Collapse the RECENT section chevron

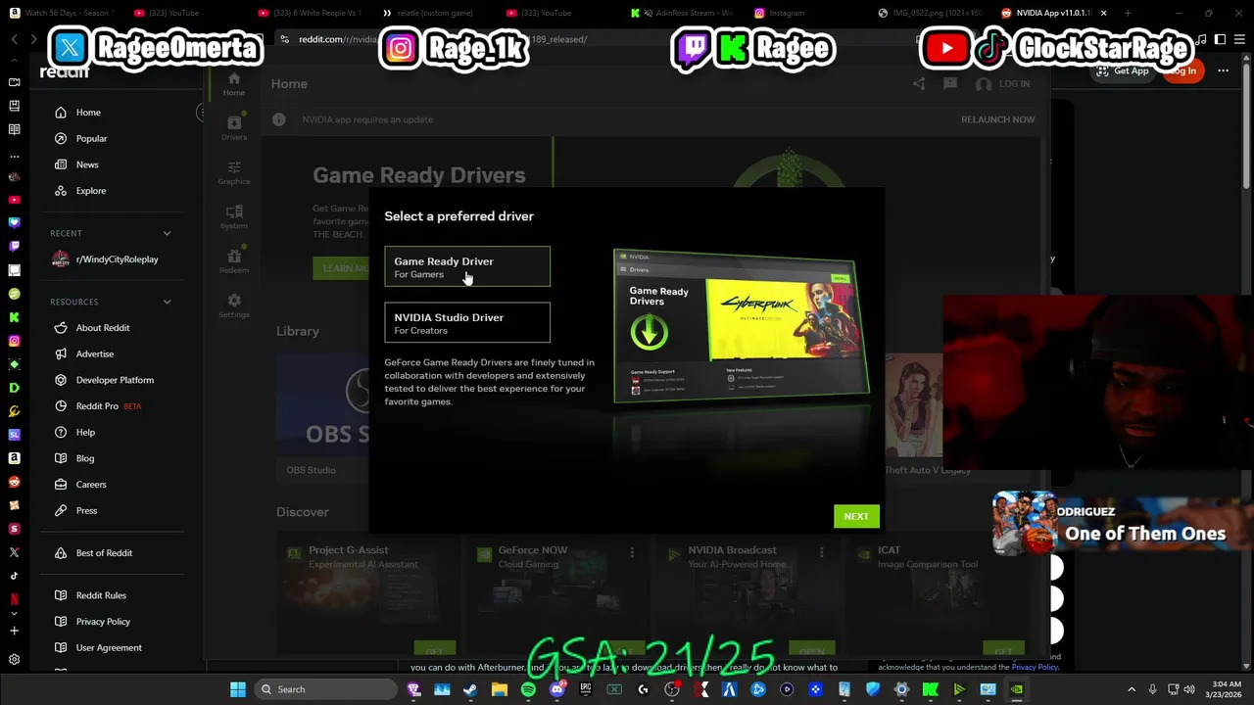click(167, 233)
